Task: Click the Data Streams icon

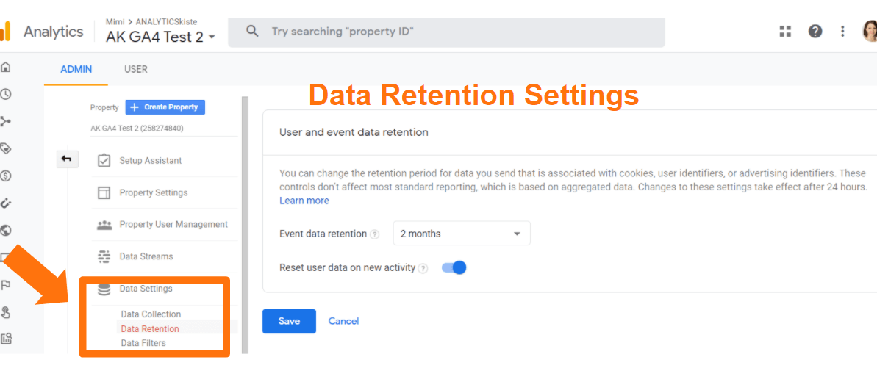Action: point(104,256)
